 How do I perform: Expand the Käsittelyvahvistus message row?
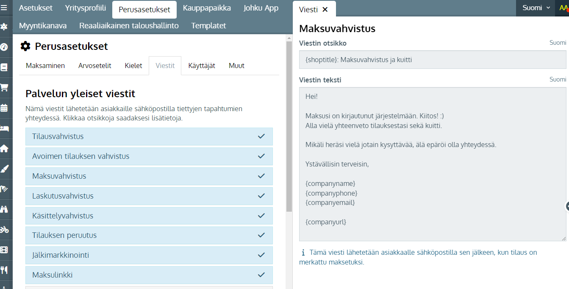[149, 215]
